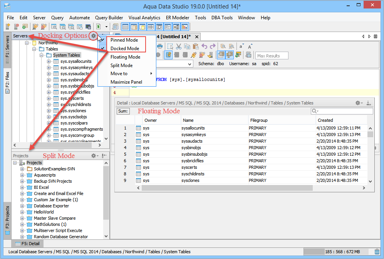This screenshot has height=259, width=384.
Task: Click the Sum: button in Detail panel
Action: pyautogui.click(x=123, y=111)
